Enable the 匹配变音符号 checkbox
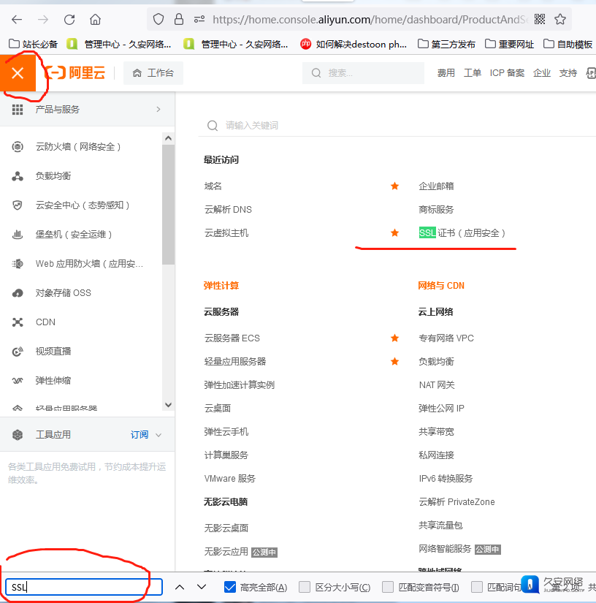Screen dimensions: 596x603 (388, 587)
